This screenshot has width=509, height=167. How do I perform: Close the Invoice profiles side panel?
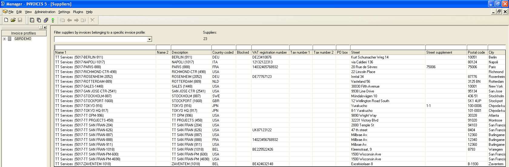(x=45, y=27)
